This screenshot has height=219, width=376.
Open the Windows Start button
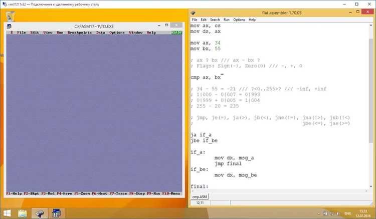(x=7, y=213)
